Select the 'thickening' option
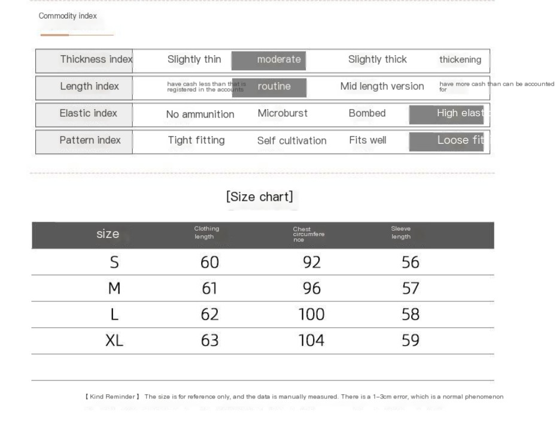Viewport: 559px width, 429px height. pos(460,60)
